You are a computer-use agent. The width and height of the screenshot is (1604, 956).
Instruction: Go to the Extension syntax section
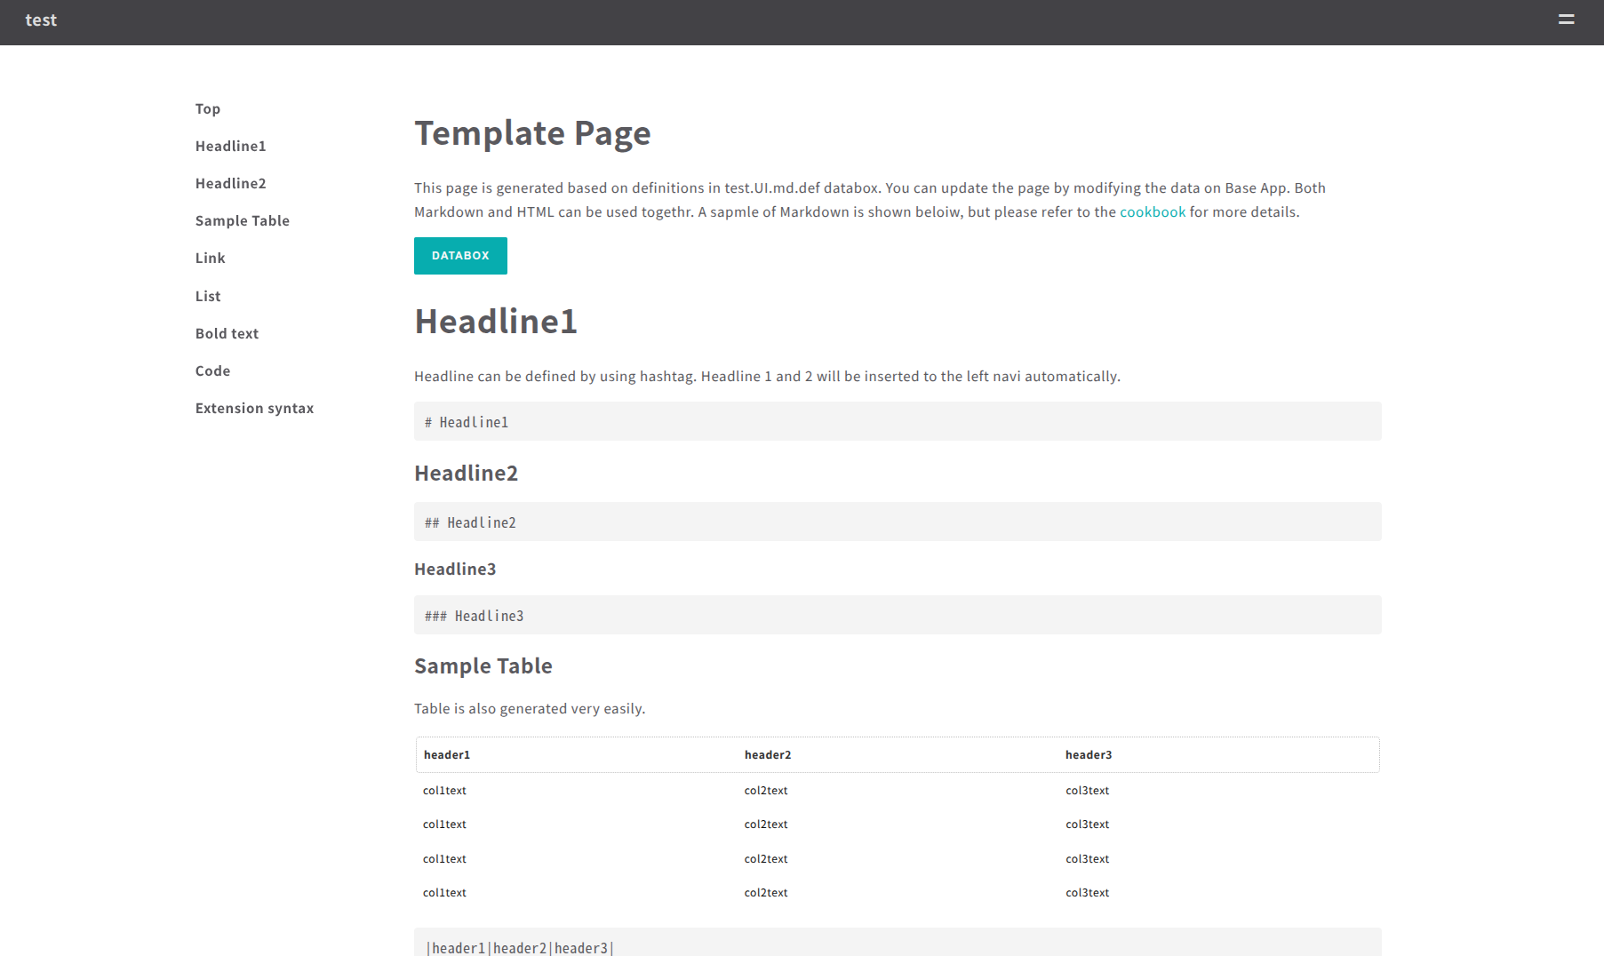(x=254, y=408)
